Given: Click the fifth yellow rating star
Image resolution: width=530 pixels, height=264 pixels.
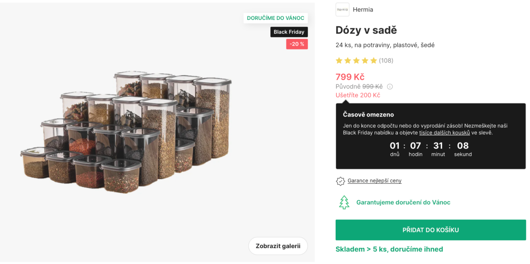Looking at the screenshot, I should [373, 61].
